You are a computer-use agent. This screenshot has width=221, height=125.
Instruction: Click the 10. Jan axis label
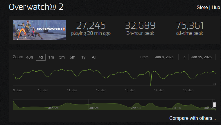coord(43,90)
